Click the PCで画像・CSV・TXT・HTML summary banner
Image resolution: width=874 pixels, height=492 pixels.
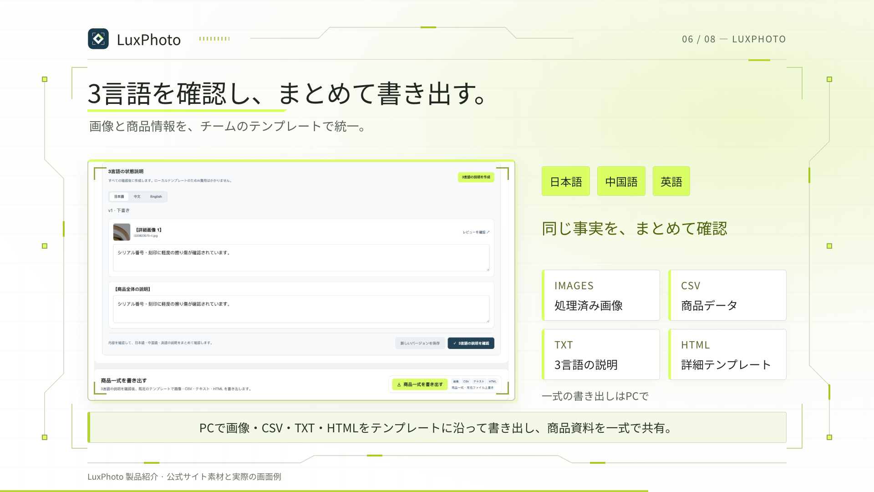pyautogui.click(x=437, y=427)
